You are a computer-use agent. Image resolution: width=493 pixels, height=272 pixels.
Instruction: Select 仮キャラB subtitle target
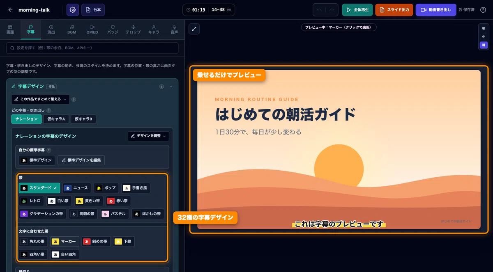83,119
